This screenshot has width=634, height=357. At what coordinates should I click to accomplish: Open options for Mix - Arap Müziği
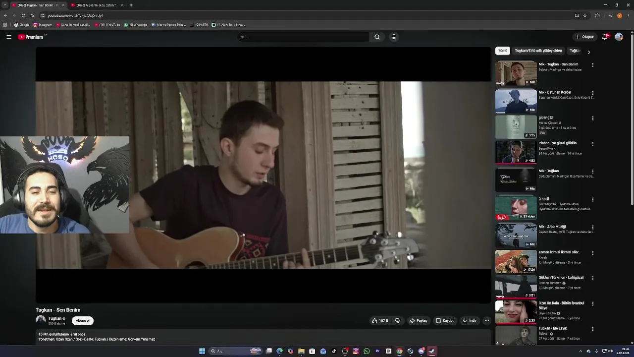pyautogui.click(x=592, y=227)
